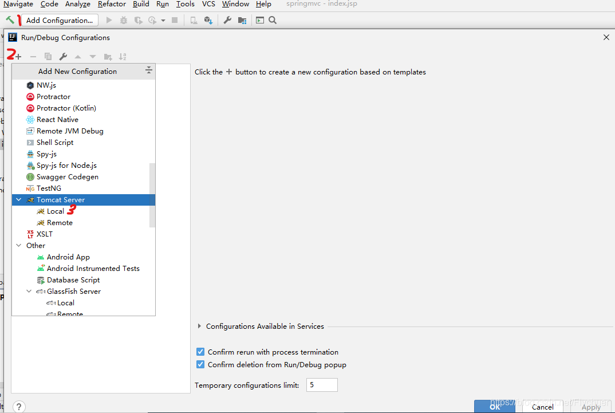Click the Apply button
The height and width of the screenshot is (413, 615).
tap(591, 407)
